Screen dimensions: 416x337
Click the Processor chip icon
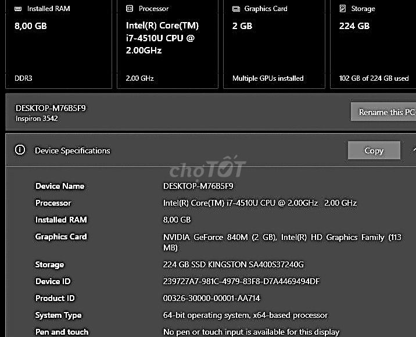tap(130, 9)
